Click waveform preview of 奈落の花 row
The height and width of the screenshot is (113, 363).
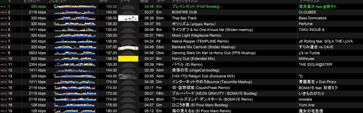(75, 70)
